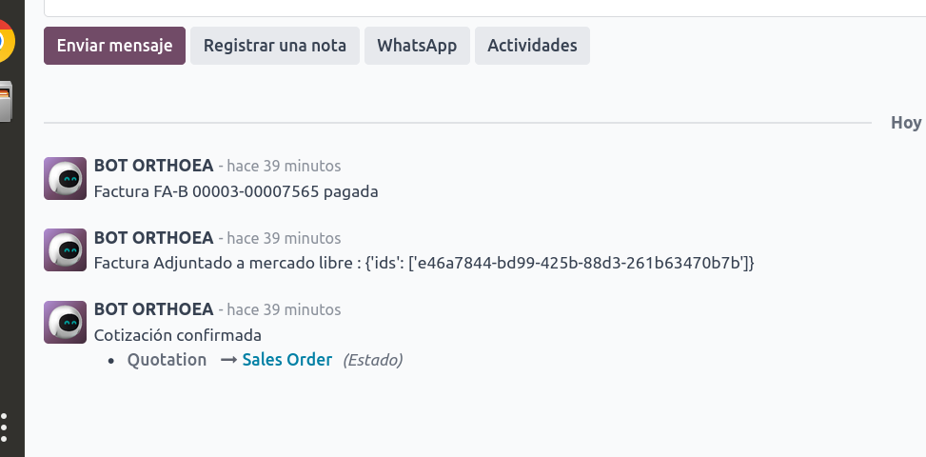Image resolution: width=926 pixels, height=457 pixels.
Task: Open the Actividades scheduler
Action: click(532, 46)
